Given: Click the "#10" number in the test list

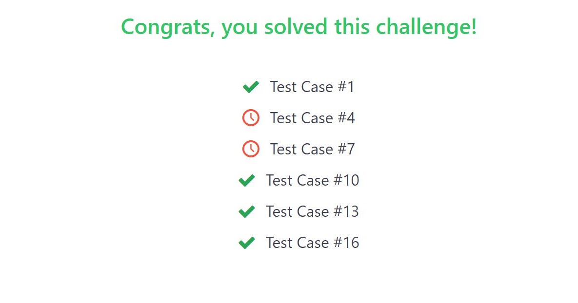Looking at the screenshot, I should (346, 180).
